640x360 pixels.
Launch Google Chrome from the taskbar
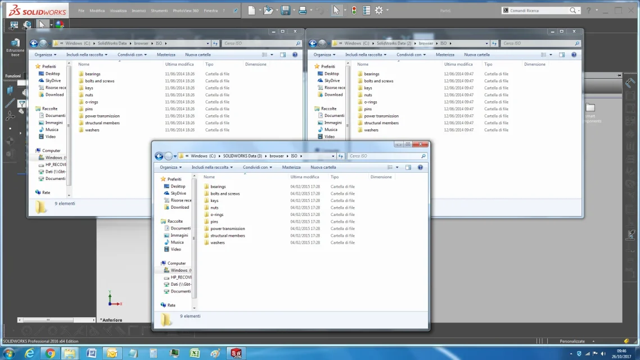[x=50, y=353]
